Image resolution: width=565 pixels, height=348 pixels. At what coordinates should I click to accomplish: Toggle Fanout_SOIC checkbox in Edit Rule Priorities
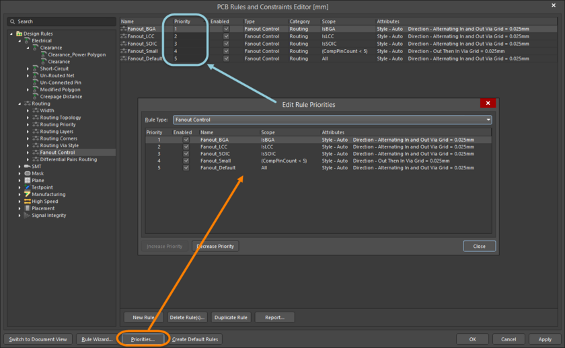click(x=186, y=154)
